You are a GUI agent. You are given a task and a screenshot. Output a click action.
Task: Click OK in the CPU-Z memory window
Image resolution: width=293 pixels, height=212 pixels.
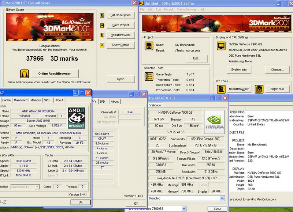tap(136, 204)
